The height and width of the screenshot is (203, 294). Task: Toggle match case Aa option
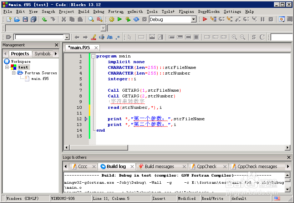(110, 37)
